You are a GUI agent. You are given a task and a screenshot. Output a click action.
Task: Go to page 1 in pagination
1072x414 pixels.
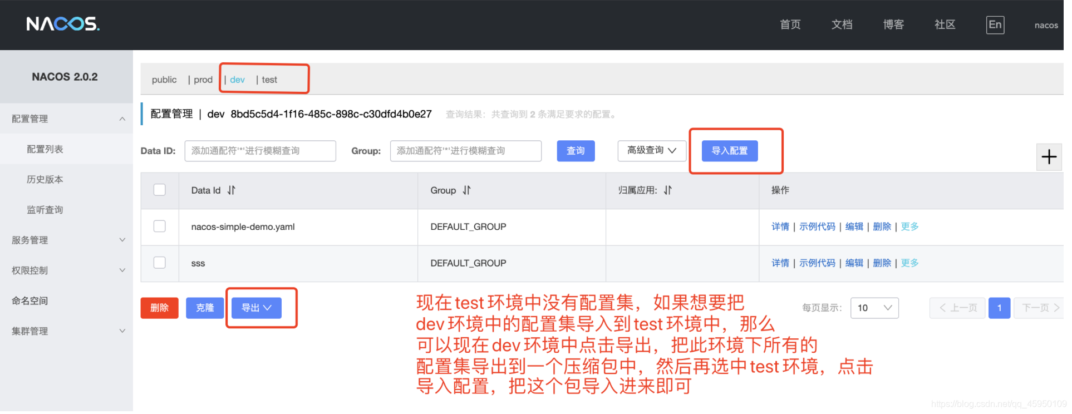click(999, 308)
